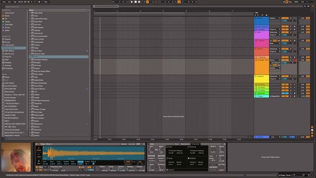Enable the Noise checkbox in Echo

point(167,158)
